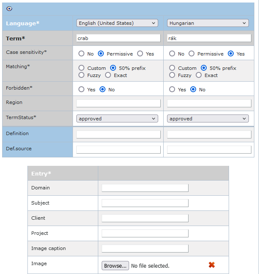Open the Hungarian language dropdown

tap(208, 23)
